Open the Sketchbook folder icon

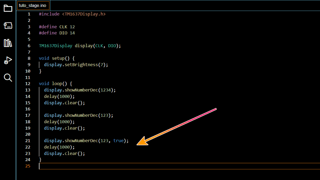tap(8, 8)
